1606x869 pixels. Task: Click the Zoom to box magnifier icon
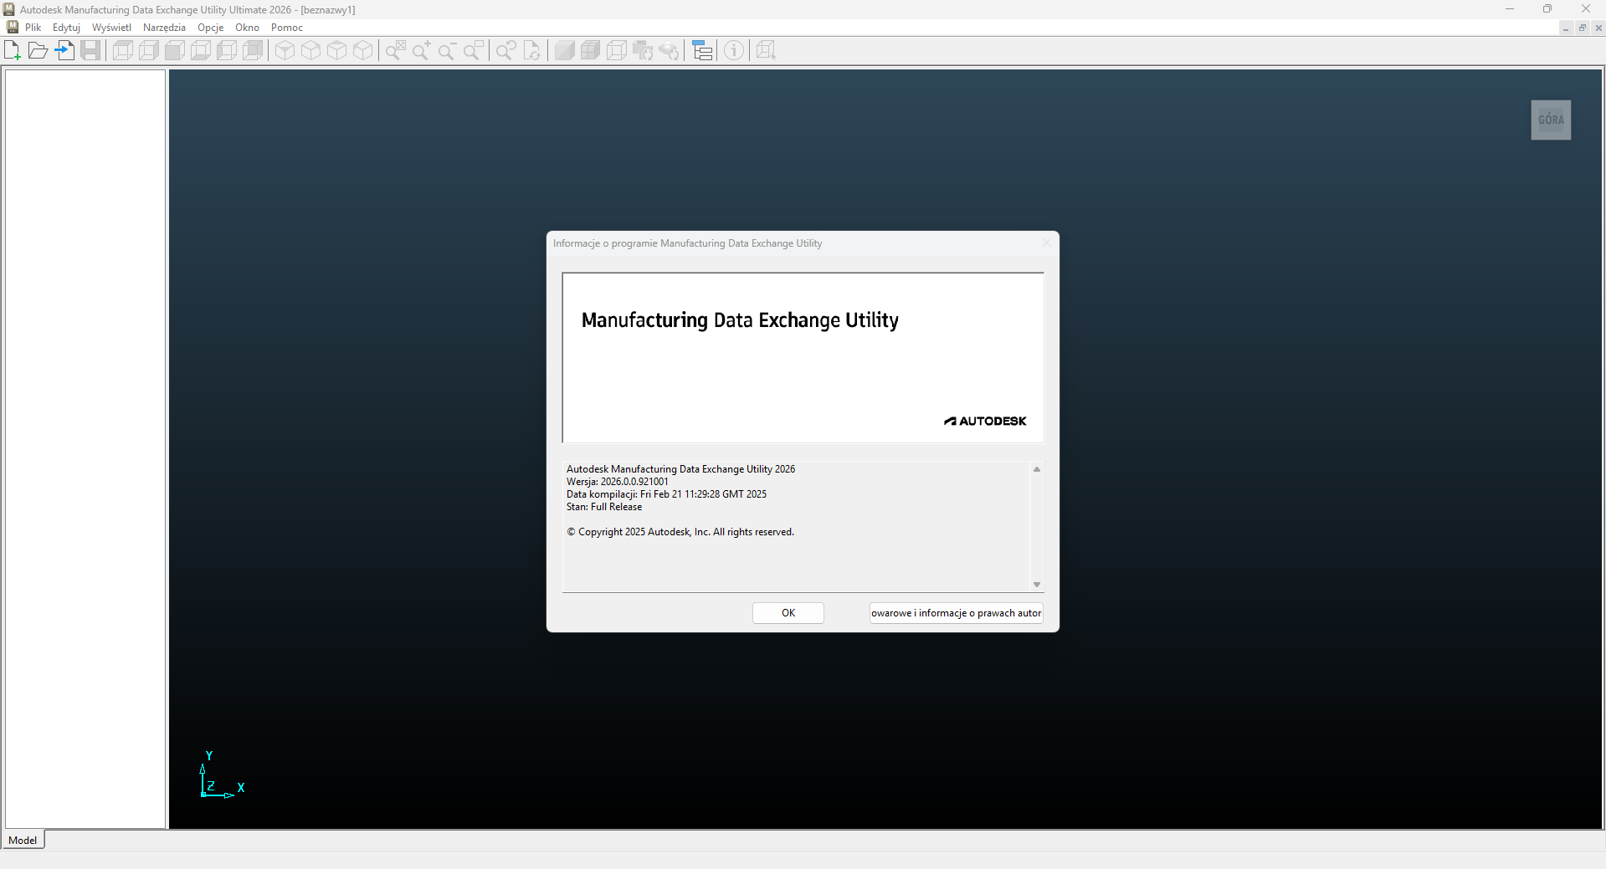(474, 51)
